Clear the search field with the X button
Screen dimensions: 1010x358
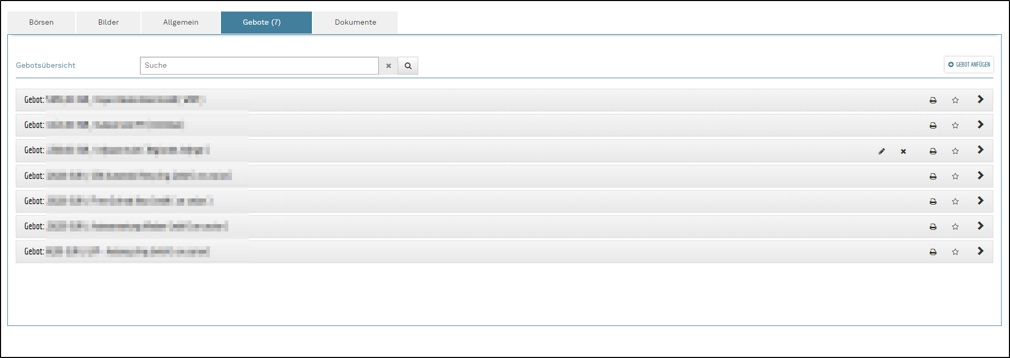coord(388,66)
